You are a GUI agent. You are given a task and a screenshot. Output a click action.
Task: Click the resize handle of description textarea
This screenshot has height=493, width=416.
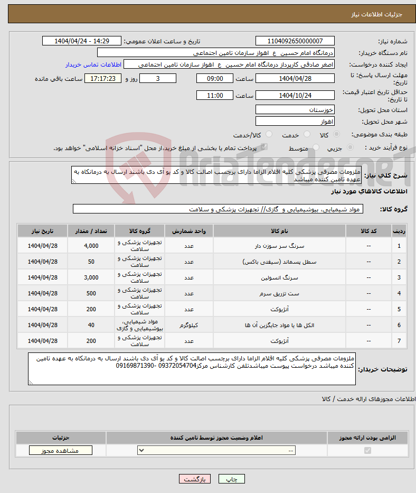(x=74, y=181)
